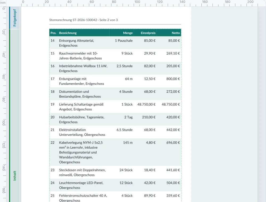
Task: Select net amount '441,60 €'
Action: [x=173, y=170]
